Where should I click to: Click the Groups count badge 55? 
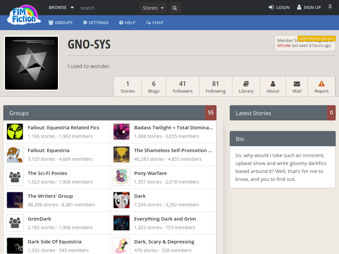(211, 113)
